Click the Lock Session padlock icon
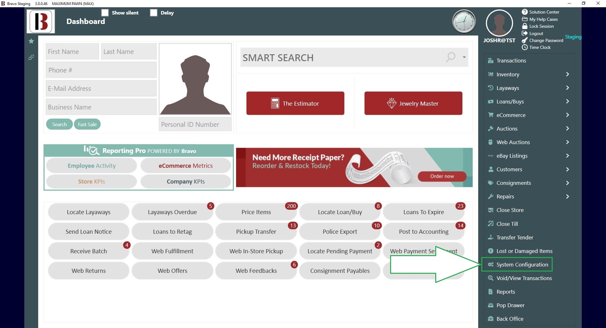This screenshot has height=328, width=606. (x=525, y=26)
